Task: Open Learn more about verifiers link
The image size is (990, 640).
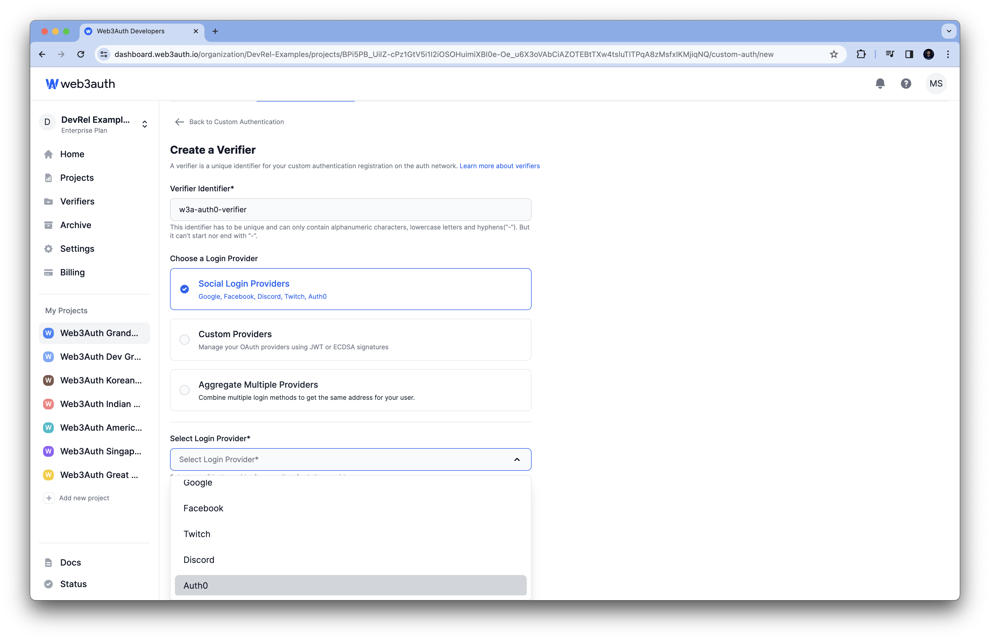Action: coord(500,166)
